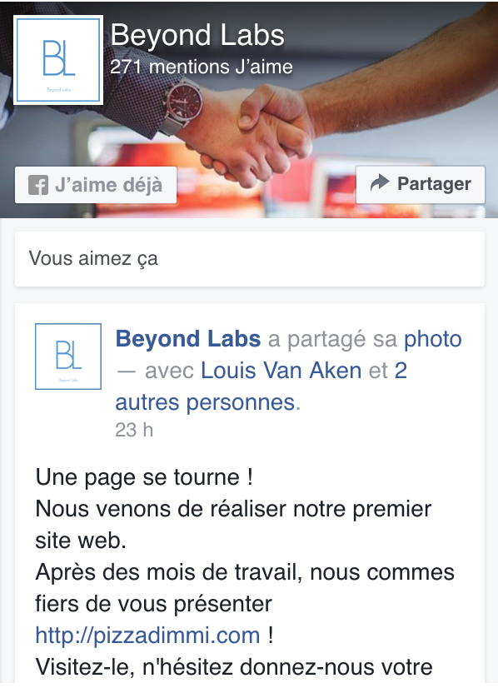Click the Facebook logo icon in J'aime déjà

coord(38,185)
